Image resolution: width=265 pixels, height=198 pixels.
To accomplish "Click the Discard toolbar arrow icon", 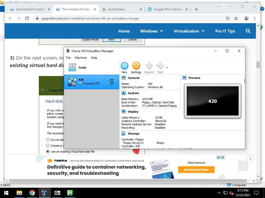I will pyautogui.click(x=149, y=66).
